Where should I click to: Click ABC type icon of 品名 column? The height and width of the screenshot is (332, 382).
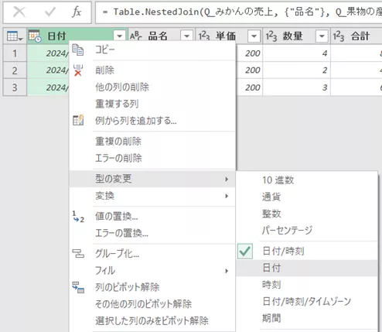(x=136, y=36)
